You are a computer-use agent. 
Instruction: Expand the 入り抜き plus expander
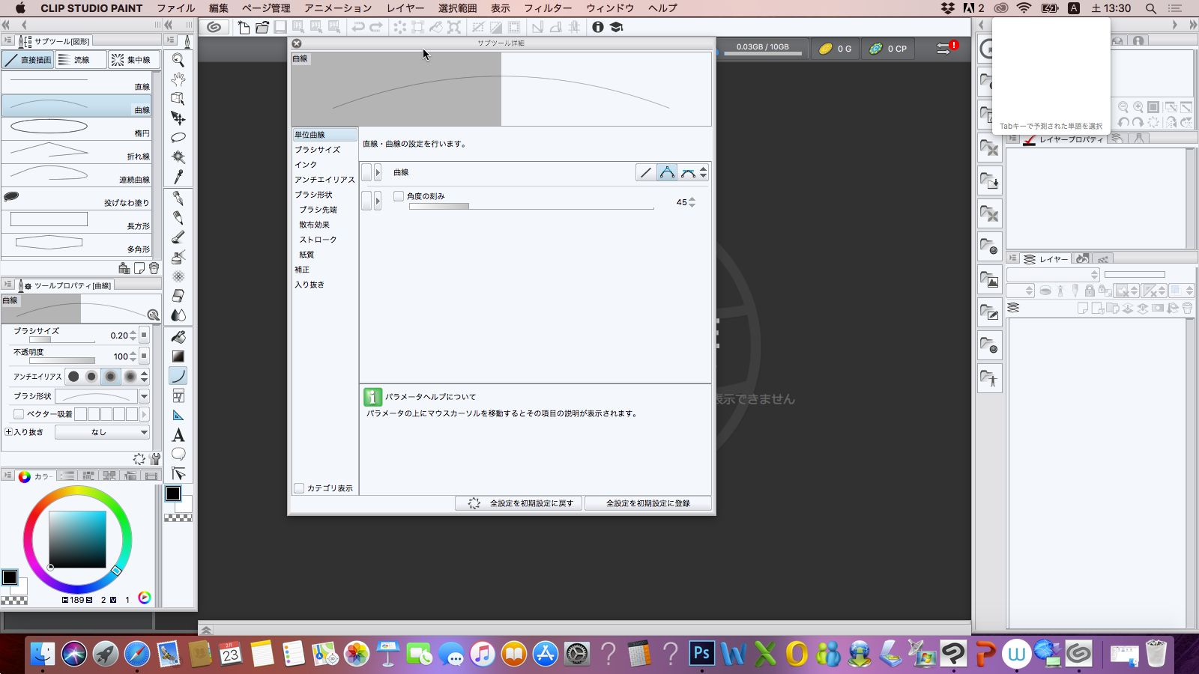click(9, 432)
